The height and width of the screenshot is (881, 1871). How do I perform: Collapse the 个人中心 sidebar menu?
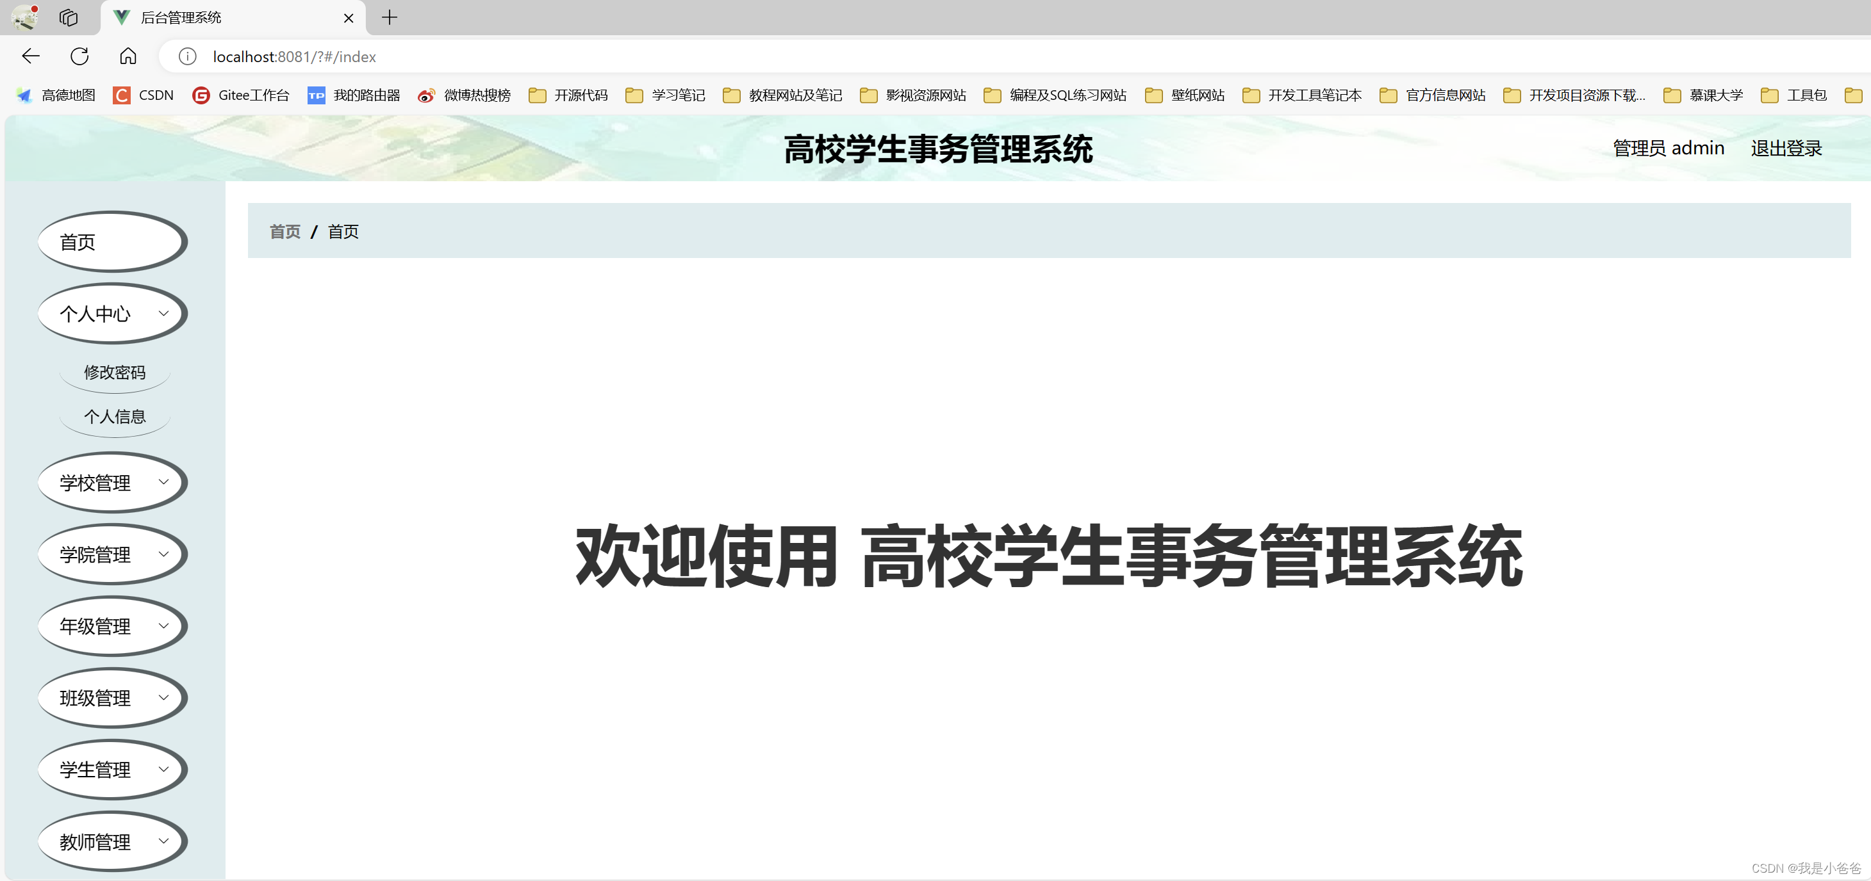[113, 314]
